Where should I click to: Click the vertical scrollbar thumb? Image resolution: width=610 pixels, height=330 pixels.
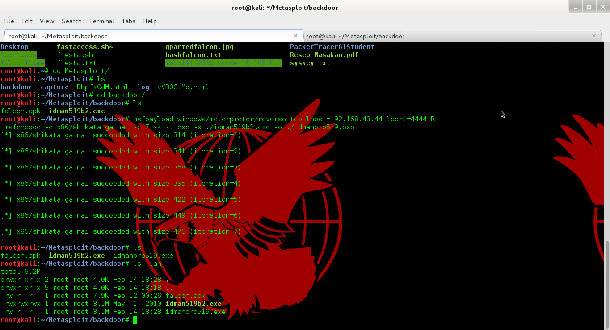point(606,284)
